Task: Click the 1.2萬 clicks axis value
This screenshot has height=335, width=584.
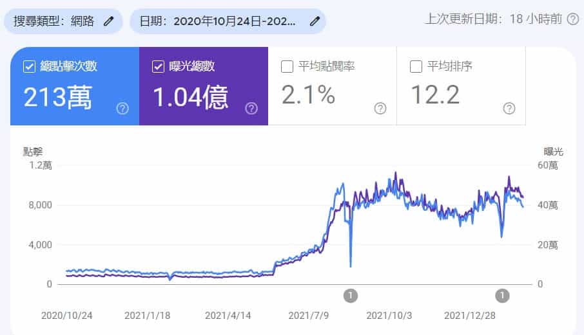Action: click(x=41, y=165)
